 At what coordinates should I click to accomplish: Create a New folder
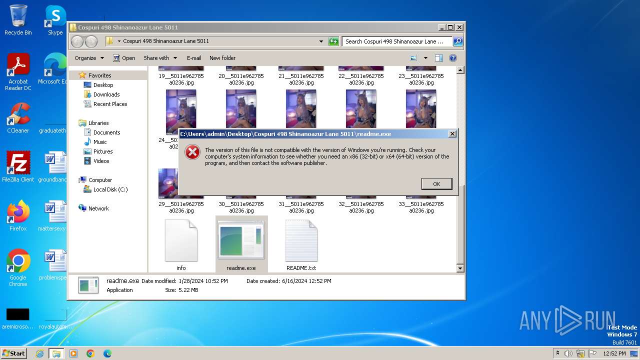pyautogui.click(x=222, y=58)
